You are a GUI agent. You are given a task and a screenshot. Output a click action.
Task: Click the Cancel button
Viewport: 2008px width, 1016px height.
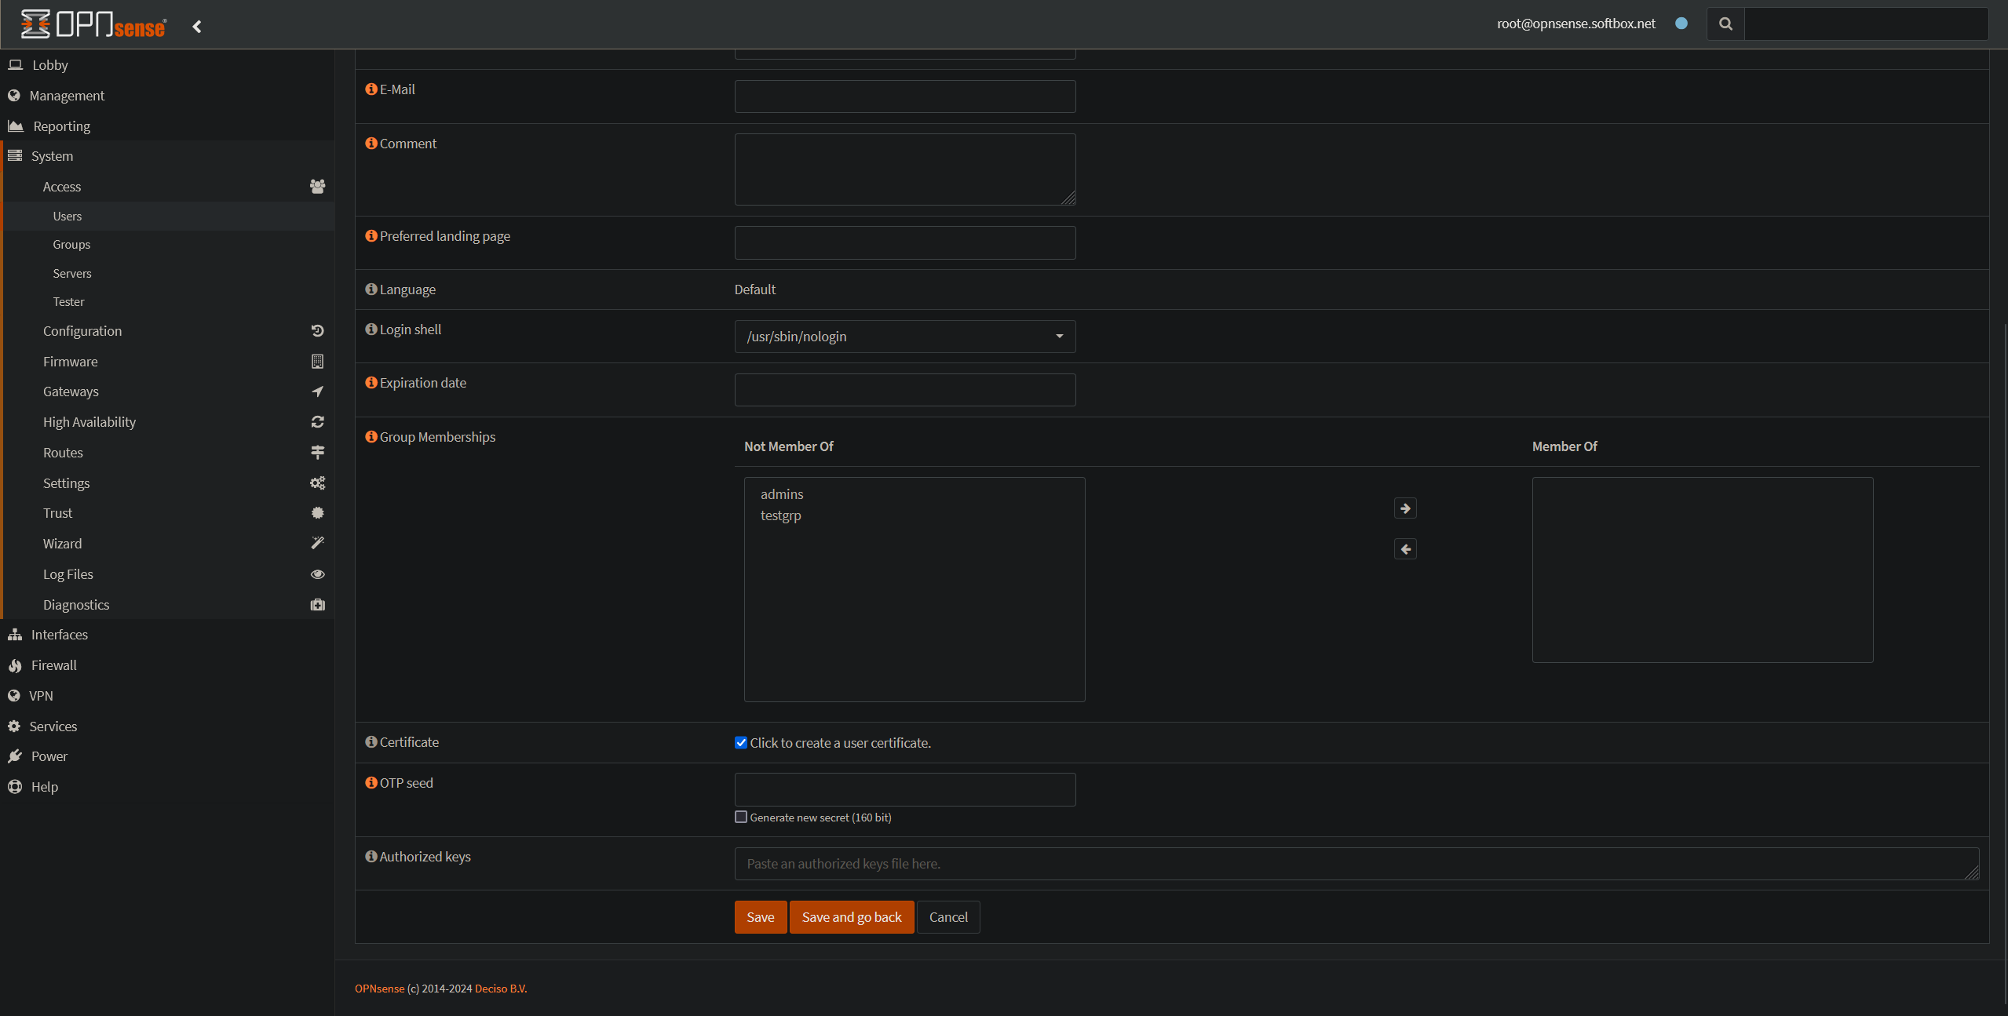pyautogui.click(x=947, y=917)
